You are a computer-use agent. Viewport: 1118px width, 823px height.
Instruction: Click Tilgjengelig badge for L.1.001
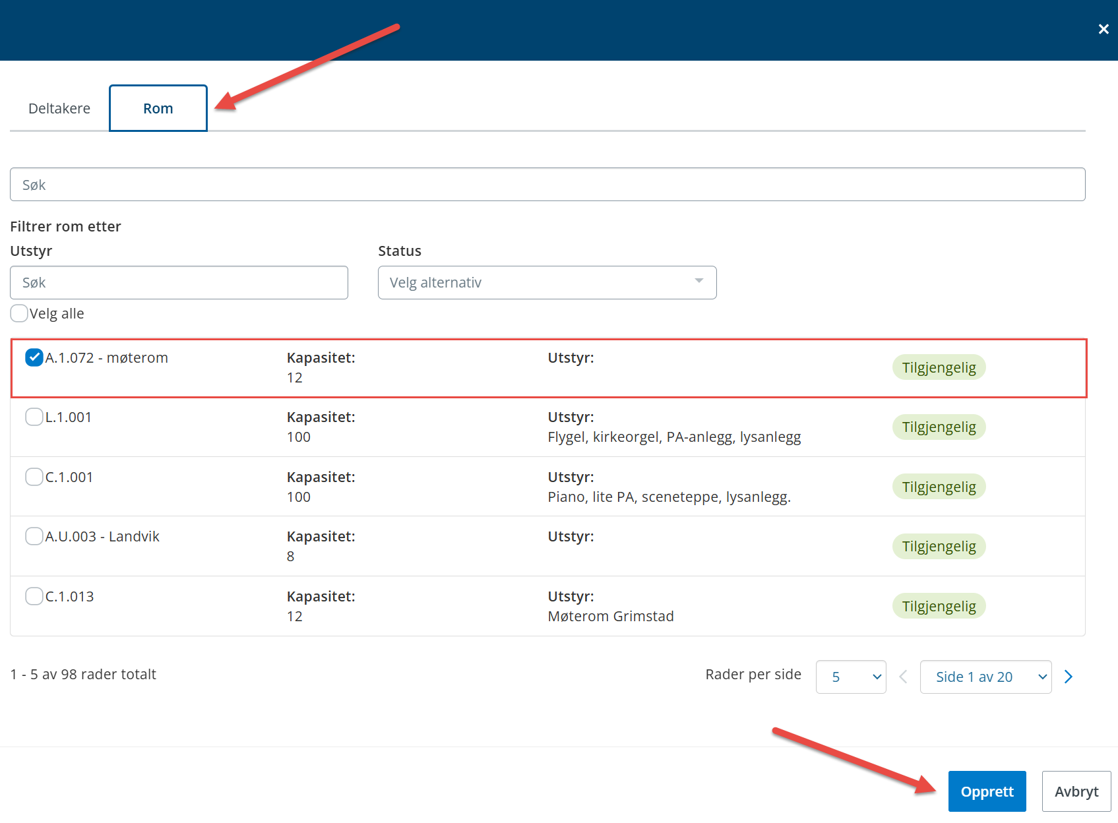pyautogui.click(x=939, y=427)
